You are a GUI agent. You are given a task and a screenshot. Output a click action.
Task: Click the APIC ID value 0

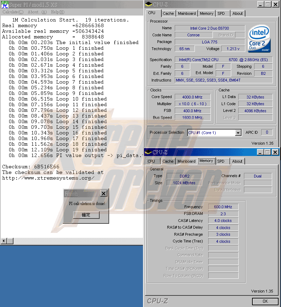pos(267,133)
